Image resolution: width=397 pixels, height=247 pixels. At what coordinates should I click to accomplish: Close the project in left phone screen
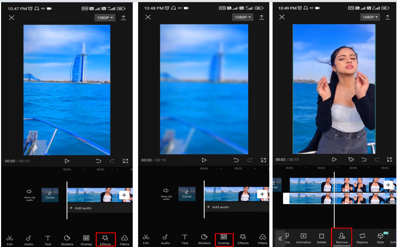(x=11, y=18)
